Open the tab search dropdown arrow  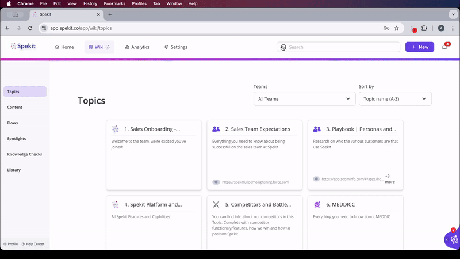click(x=453, y=14)
